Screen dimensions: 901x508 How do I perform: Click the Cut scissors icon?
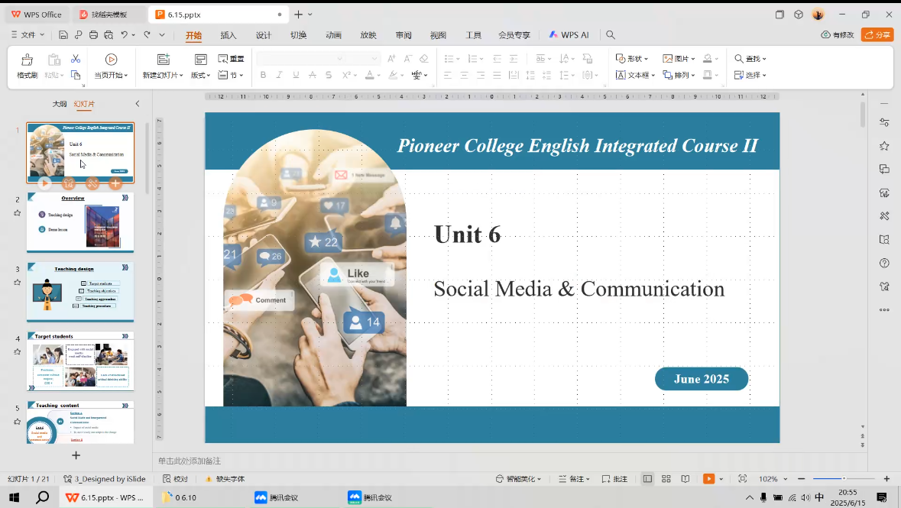click(x=76, y=59)
